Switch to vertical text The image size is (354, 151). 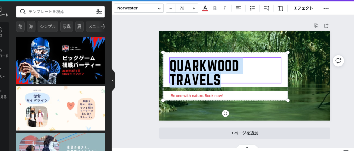pyautogui.click(x=280, y=8)
